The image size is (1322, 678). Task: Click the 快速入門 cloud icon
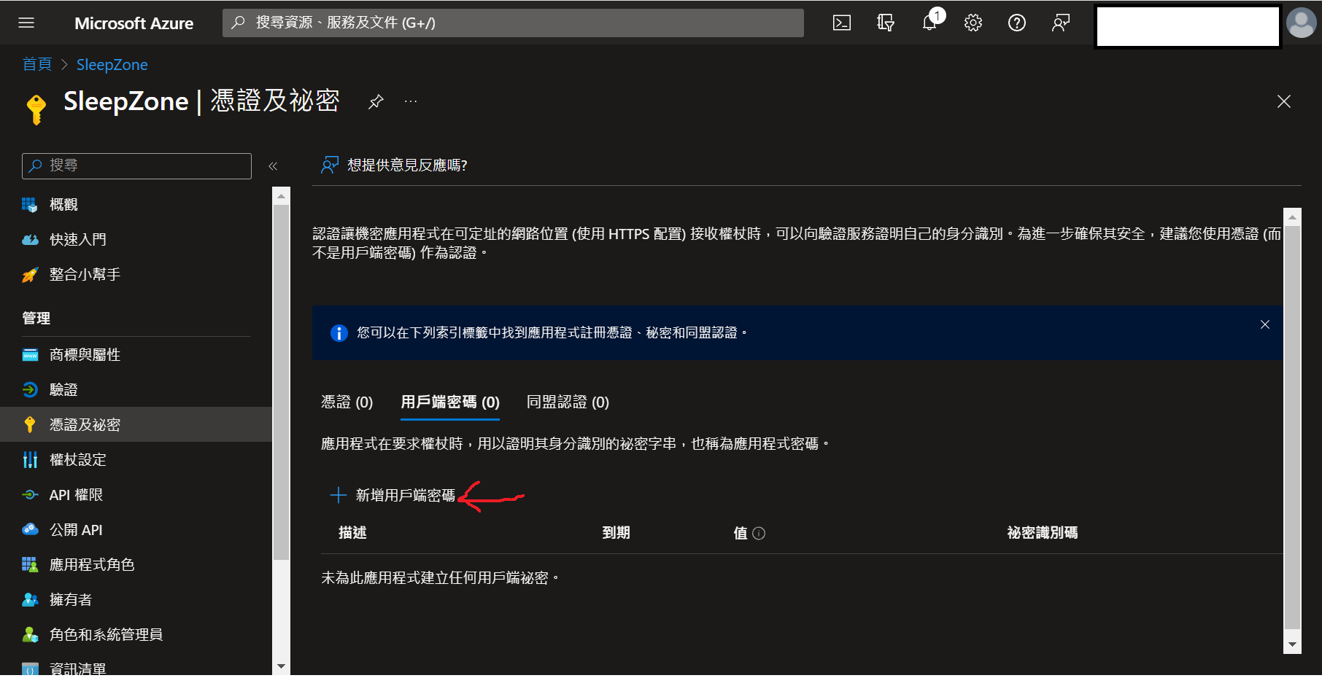[x=30, y=240]
